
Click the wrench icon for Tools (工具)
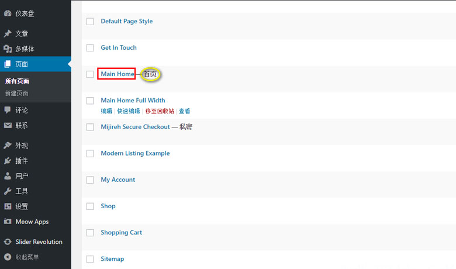tap(8, 191)
